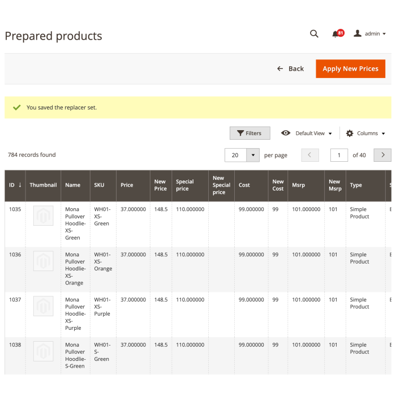Select ID cell 1037
Viewport: 396px width, 396px height.
tap(15, 299)
